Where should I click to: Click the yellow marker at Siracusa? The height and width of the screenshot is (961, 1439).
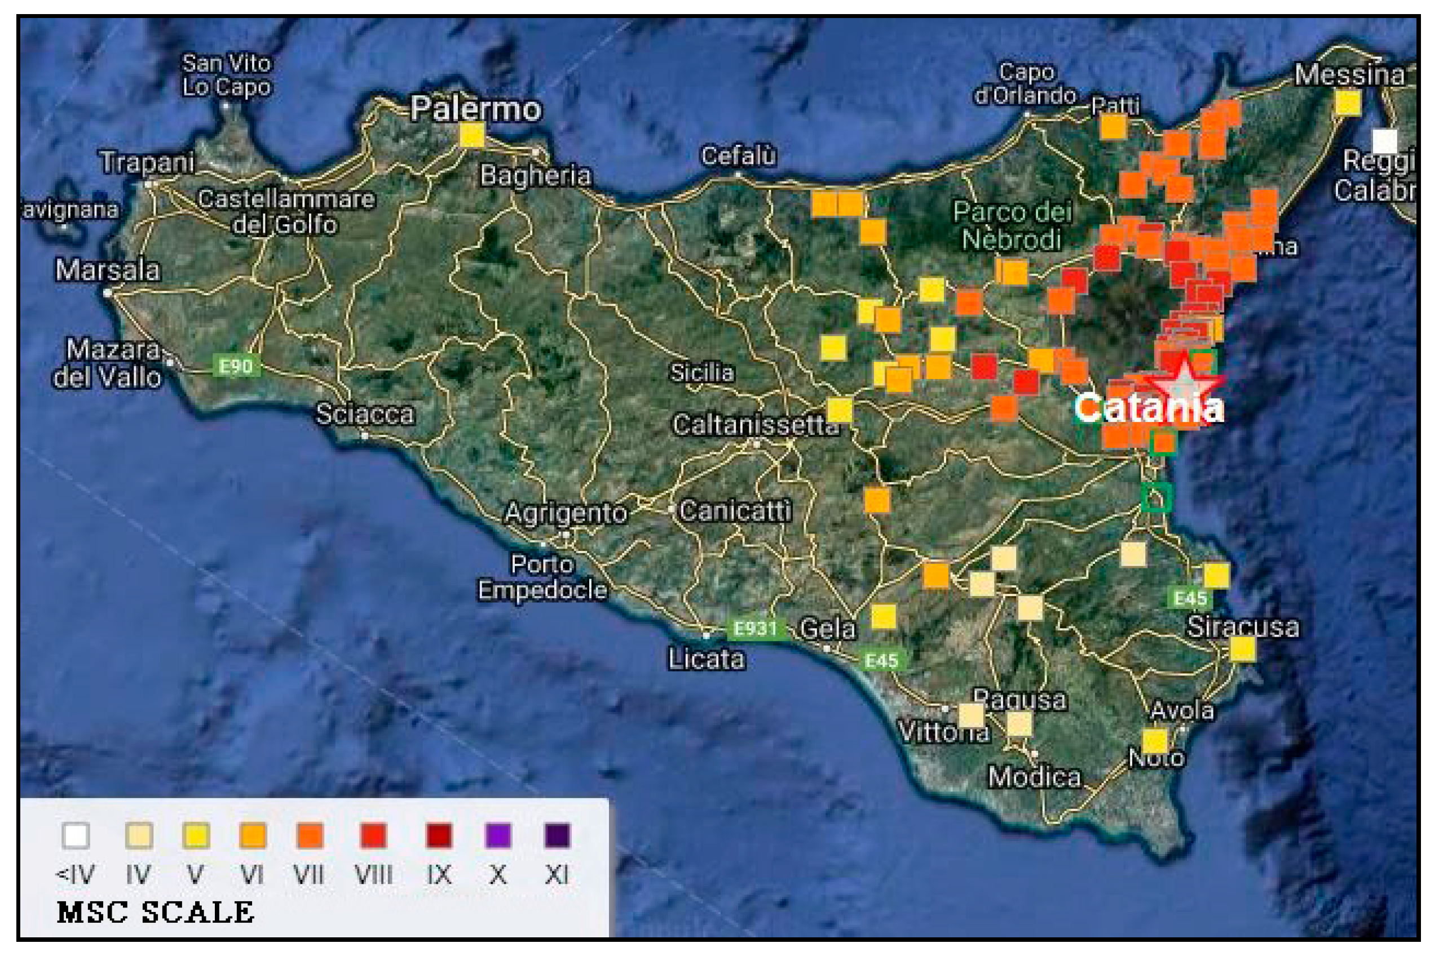point(1243,649)
